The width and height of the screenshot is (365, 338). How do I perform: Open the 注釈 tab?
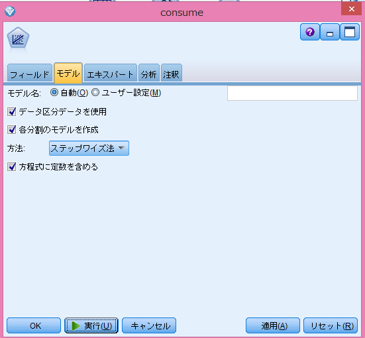coord(172,74)
